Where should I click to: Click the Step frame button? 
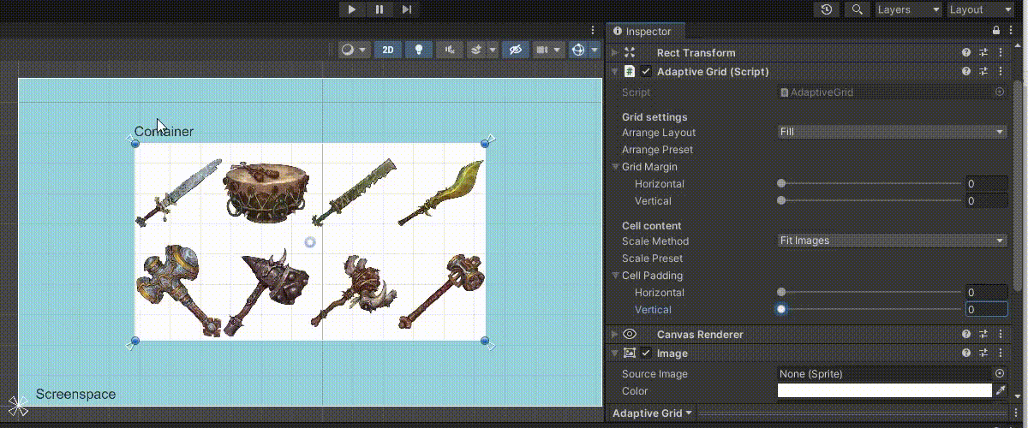click(x=407, y=9)
